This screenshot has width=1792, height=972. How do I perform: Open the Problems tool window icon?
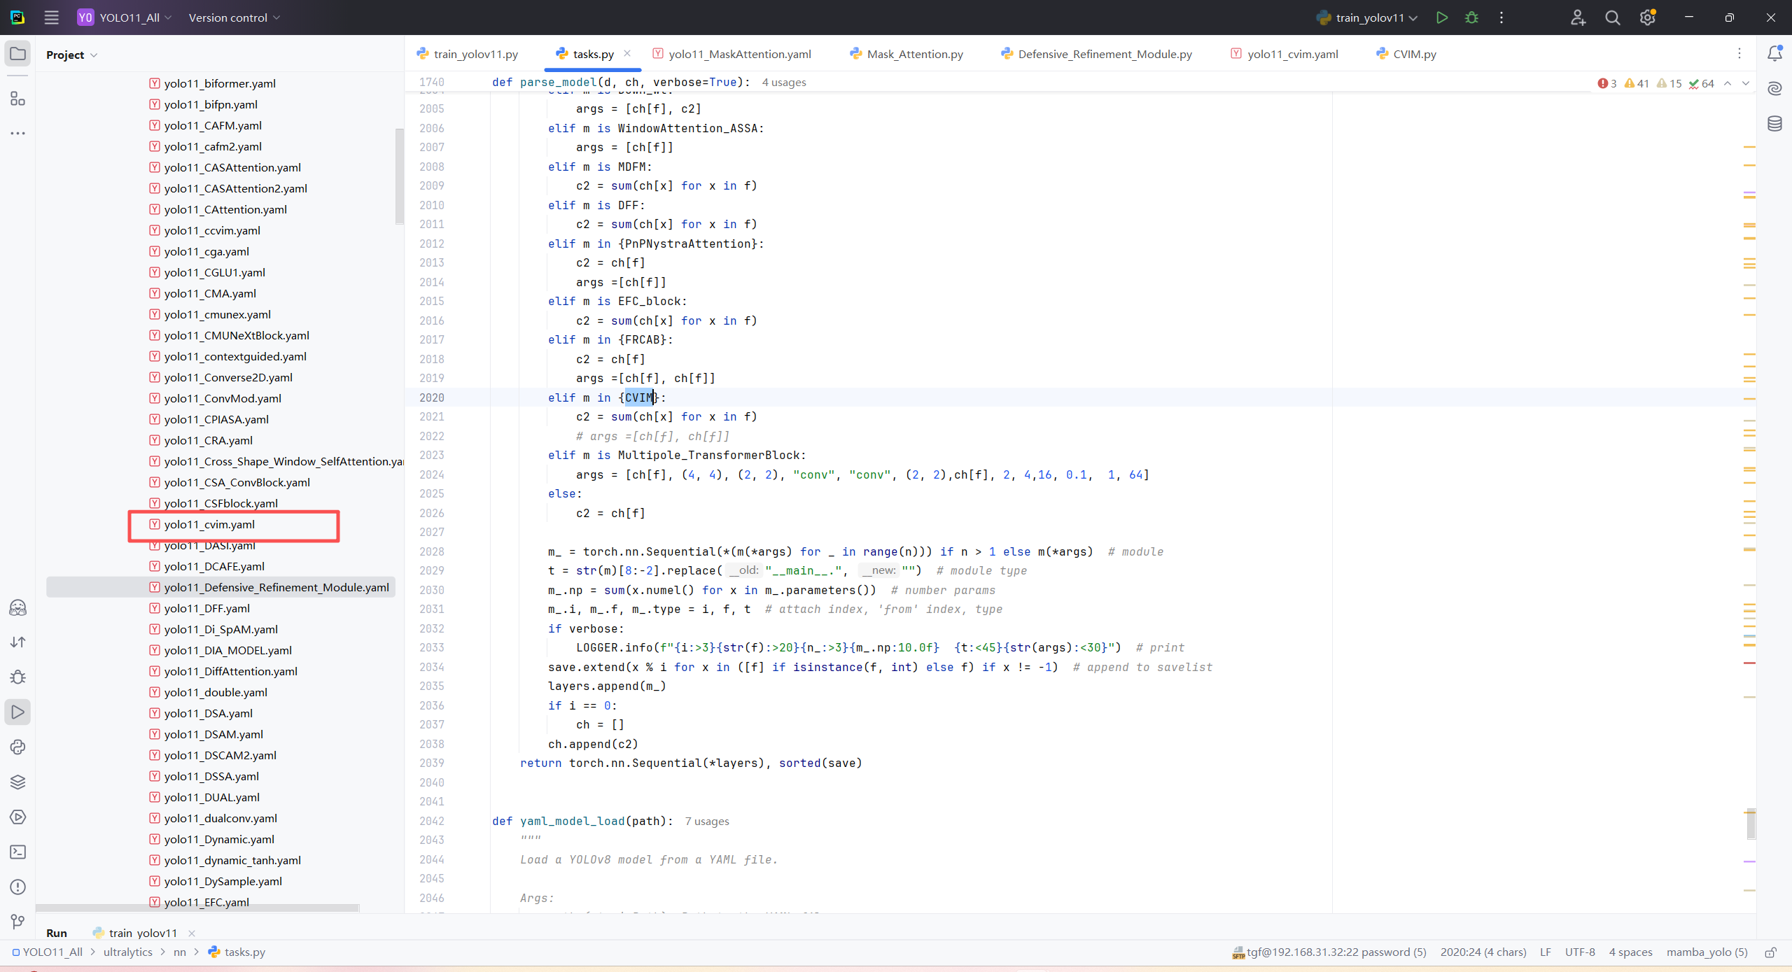click(x=17, y=887)
